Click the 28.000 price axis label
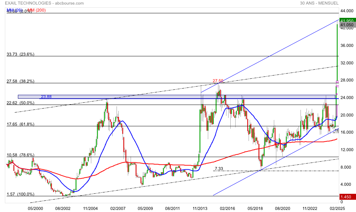The height and width of the screenshot is (212, 356). [347, 80]
